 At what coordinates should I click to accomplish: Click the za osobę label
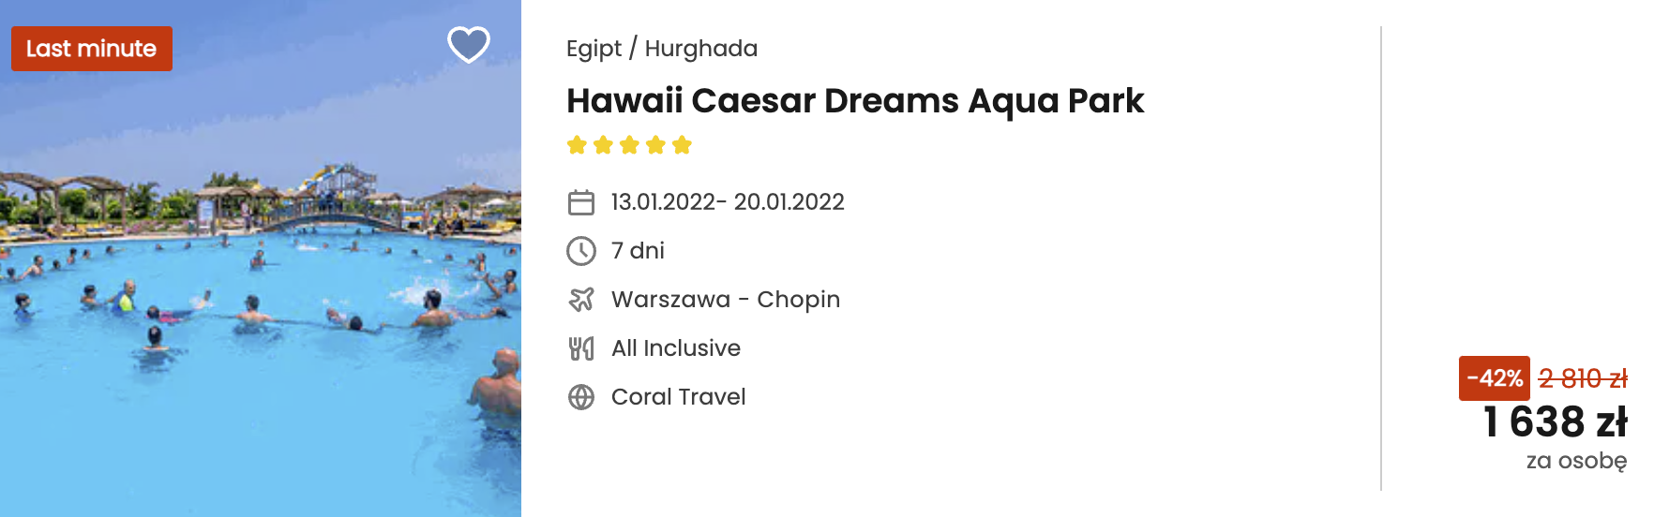tap(1577, 461)
